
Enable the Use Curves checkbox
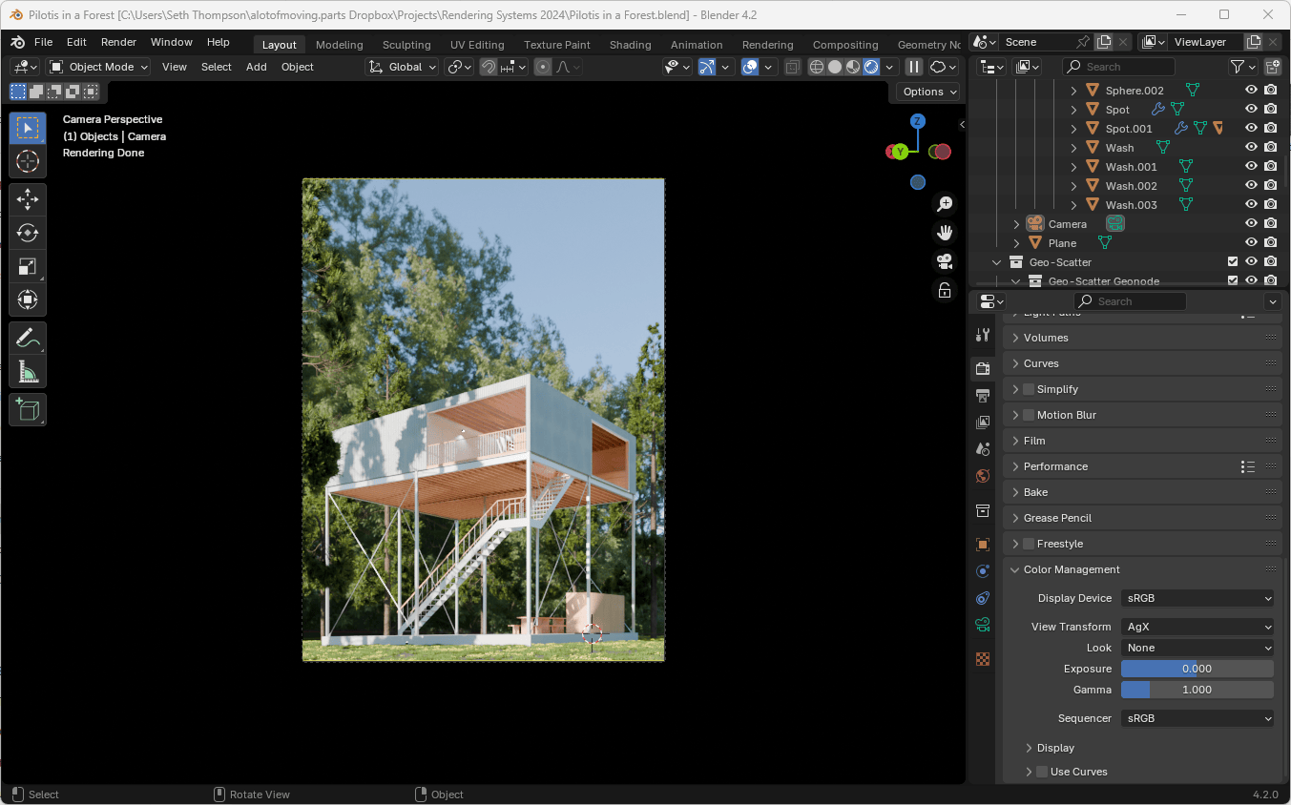coord(1042,772)
